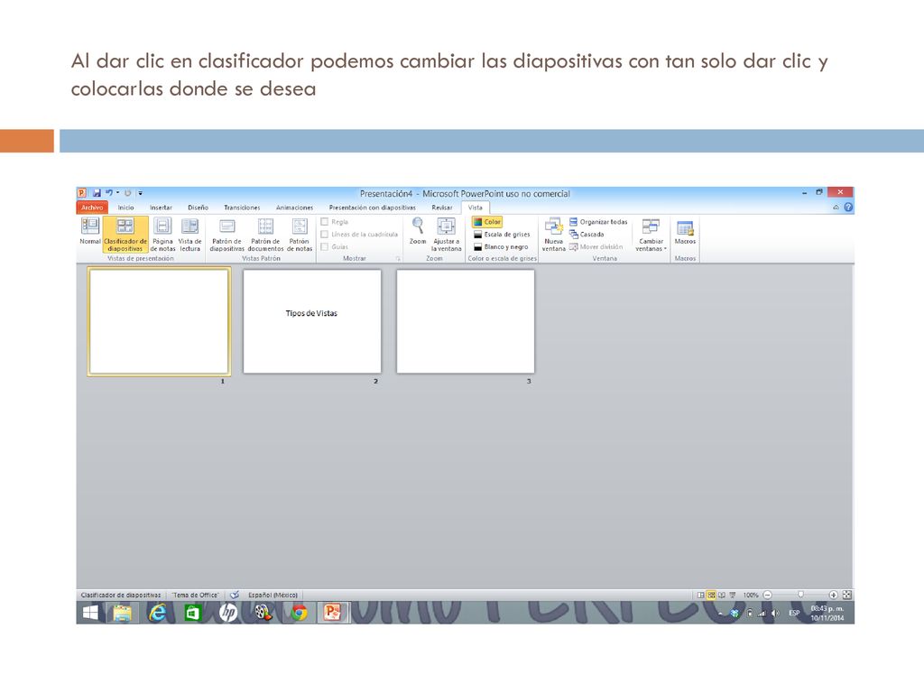The width and height of the screenshot is (924, 693).
Task: Open the Zoom dialog magnifier
Action: coord(418,231)
